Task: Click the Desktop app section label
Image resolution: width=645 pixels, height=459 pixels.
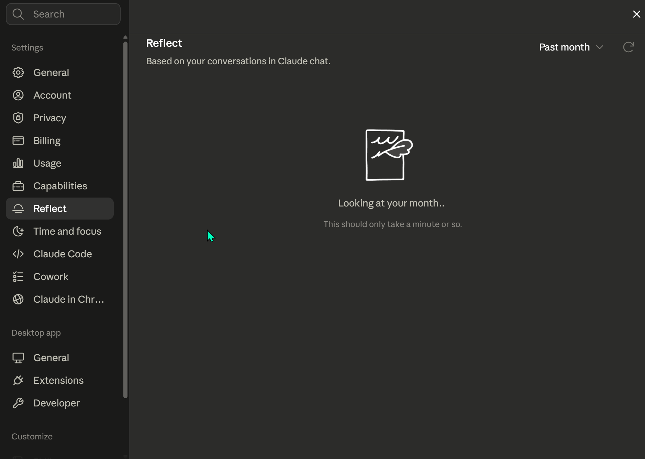Action: pyautogui.click(x=36, y=333)
